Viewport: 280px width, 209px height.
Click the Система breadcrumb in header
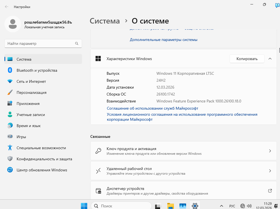click(x=105, y=21)
